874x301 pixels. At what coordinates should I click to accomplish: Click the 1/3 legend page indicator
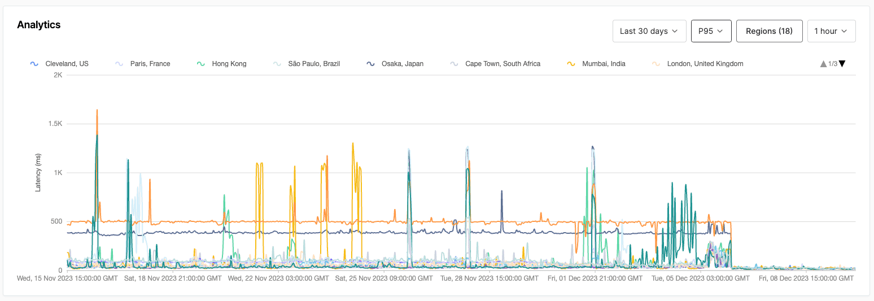pos(833,64)
